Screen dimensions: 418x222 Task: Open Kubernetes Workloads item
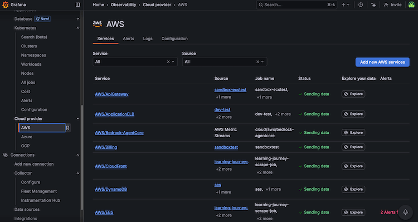[x=31, y=64]
